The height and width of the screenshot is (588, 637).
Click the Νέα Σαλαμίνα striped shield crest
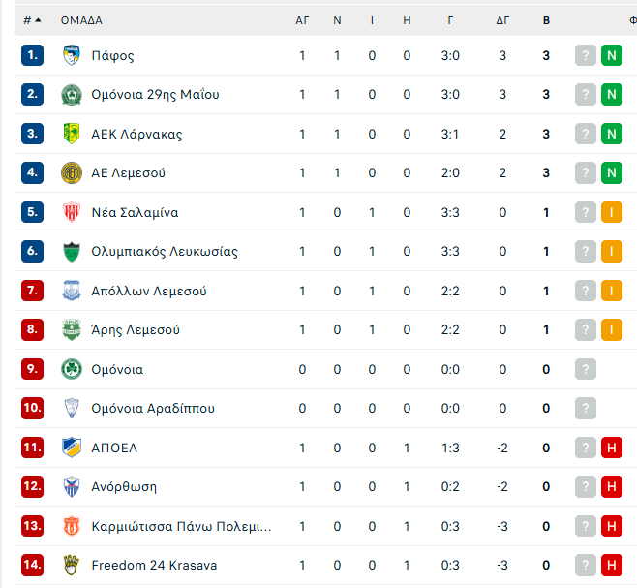coord(72,212)
